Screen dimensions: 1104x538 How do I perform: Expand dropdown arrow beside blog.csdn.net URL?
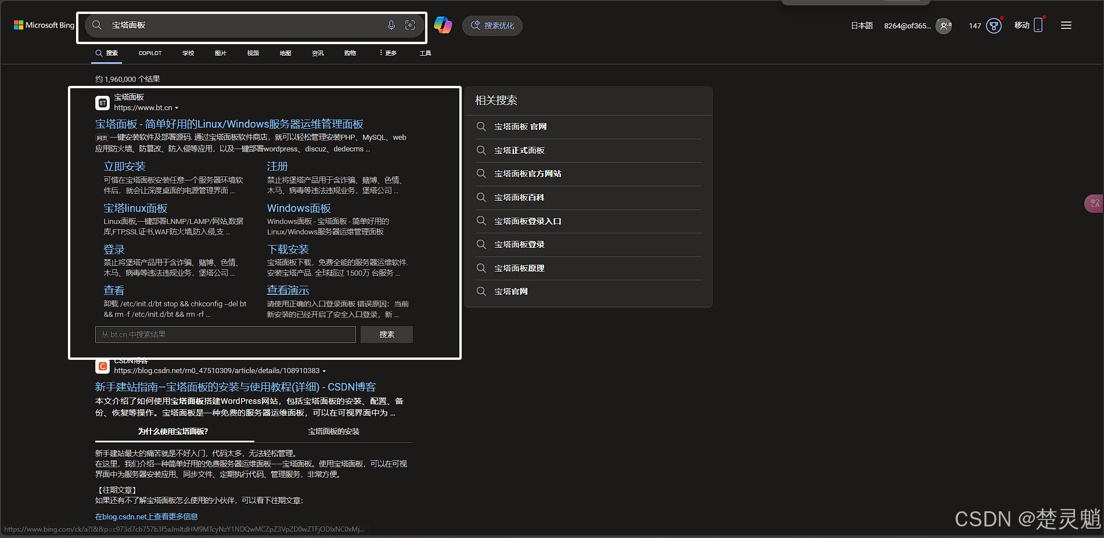pos(324,371)
